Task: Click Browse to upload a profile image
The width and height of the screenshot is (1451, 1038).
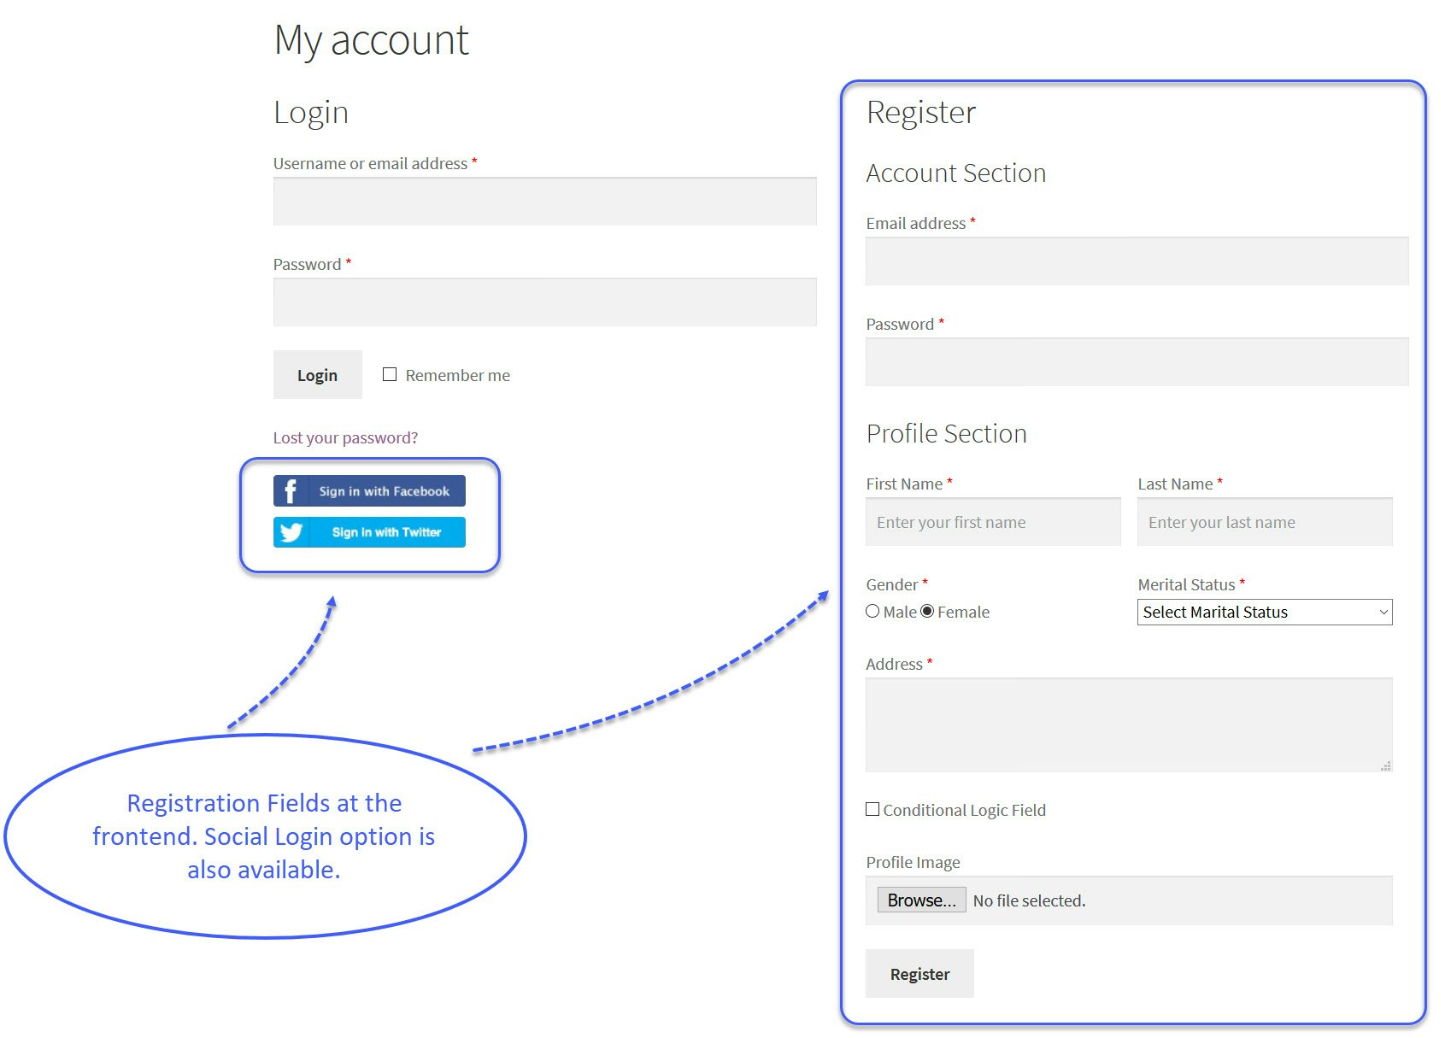Action: point(920,900)
